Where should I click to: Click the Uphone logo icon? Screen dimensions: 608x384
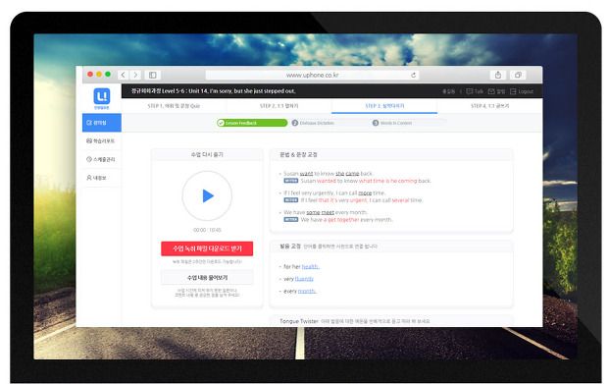[x=102, y=96]
